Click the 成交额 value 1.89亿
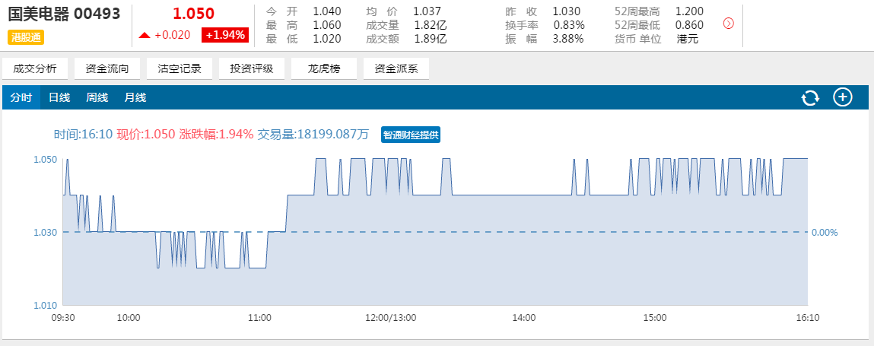This screenshot has width=874, height=346. (x=431, y=39)
